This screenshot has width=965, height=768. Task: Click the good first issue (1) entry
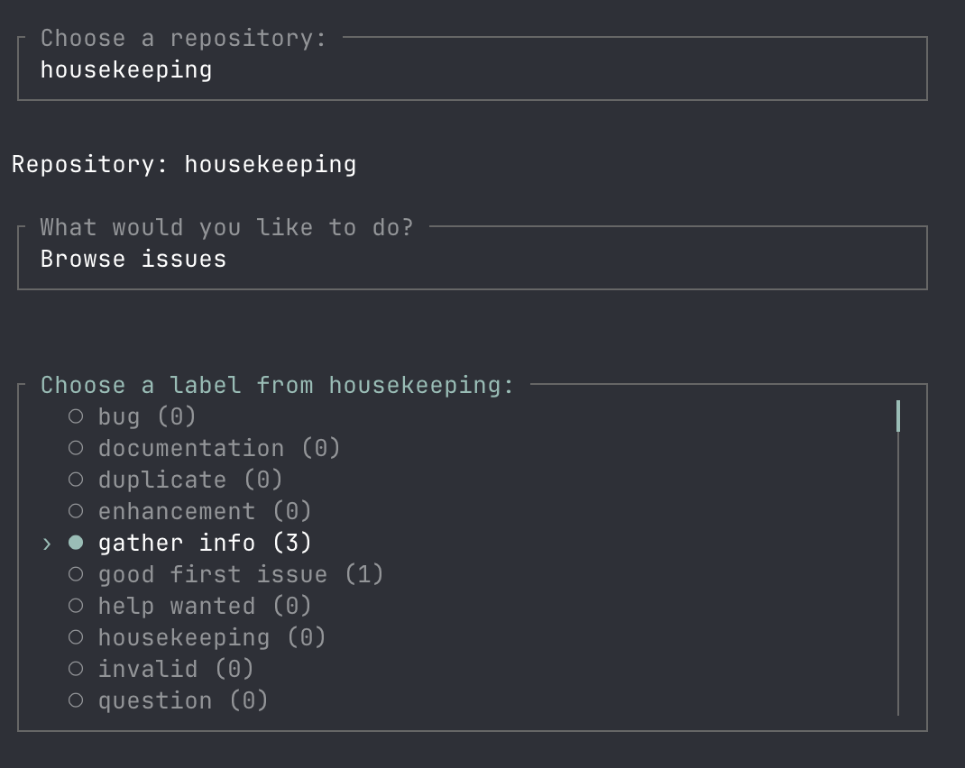(x=241, y=574)
